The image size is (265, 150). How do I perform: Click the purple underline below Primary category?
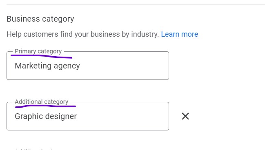(41, 56)
